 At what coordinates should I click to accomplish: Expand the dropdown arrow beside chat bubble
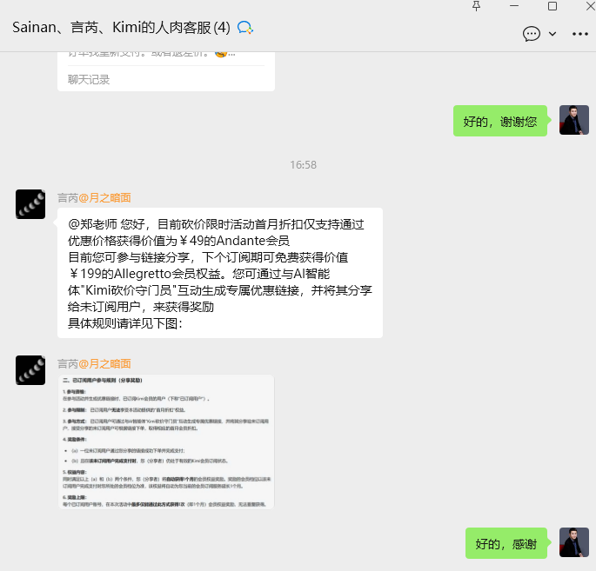click(x=552, y=34)
